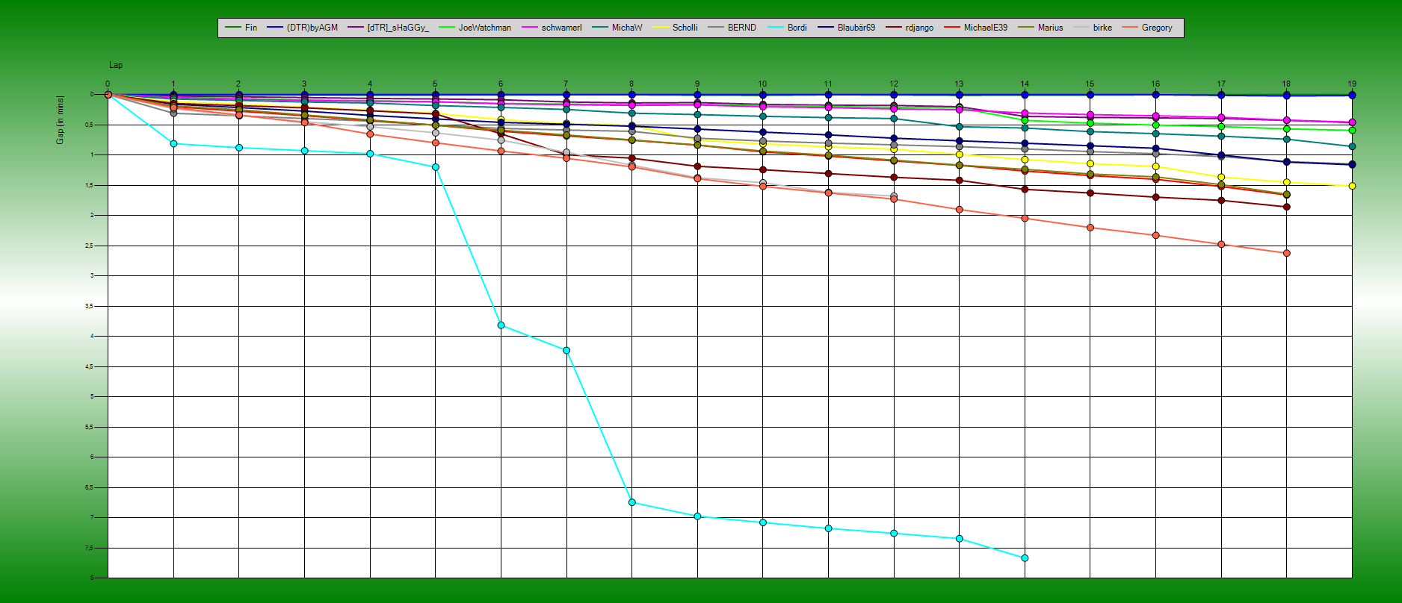
Task: Click the [dTR]_sHaGGy_ legend label
Action: click(x=398, y=28)
